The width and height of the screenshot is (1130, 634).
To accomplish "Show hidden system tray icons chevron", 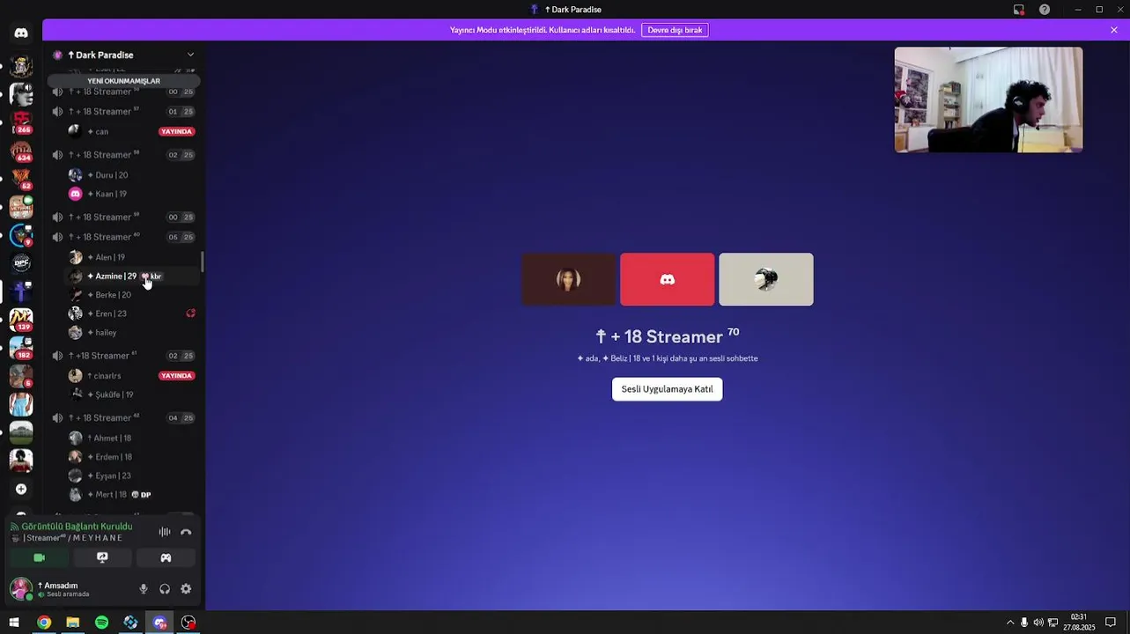I will [1010, 623].
